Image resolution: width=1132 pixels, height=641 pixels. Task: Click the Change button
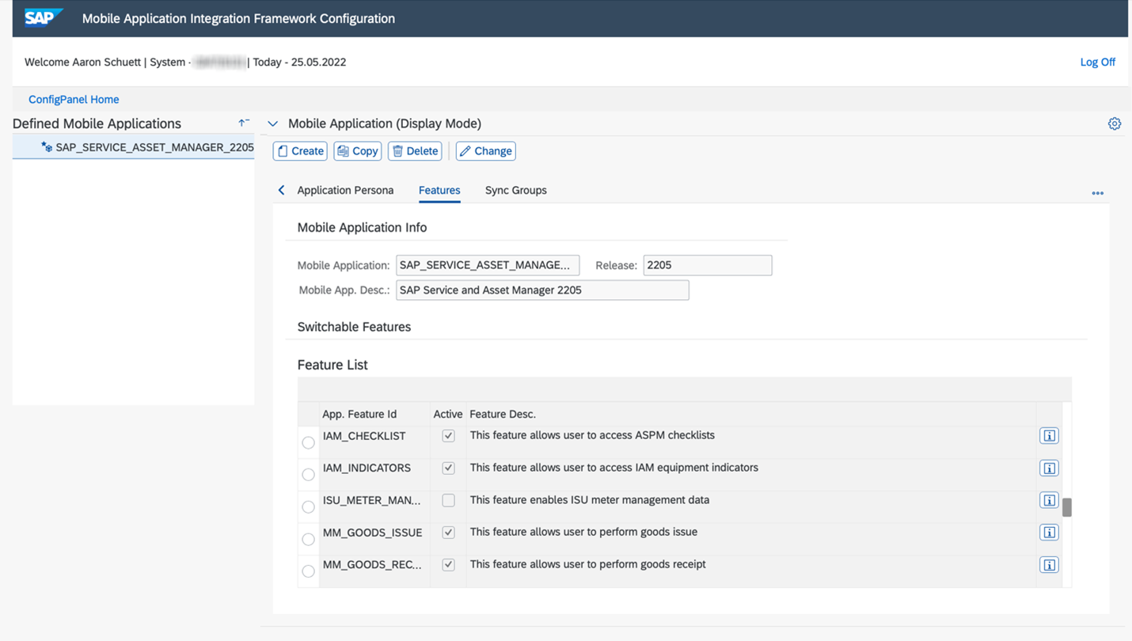486,151
